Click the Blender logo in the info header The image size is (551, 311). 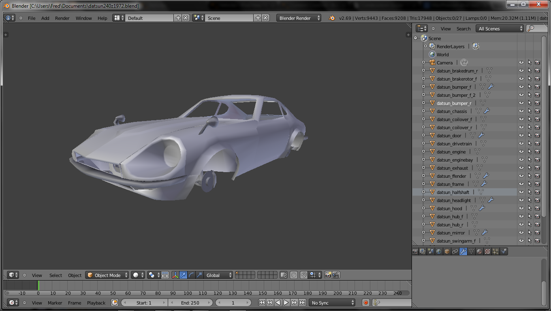[x=332, y=18]
